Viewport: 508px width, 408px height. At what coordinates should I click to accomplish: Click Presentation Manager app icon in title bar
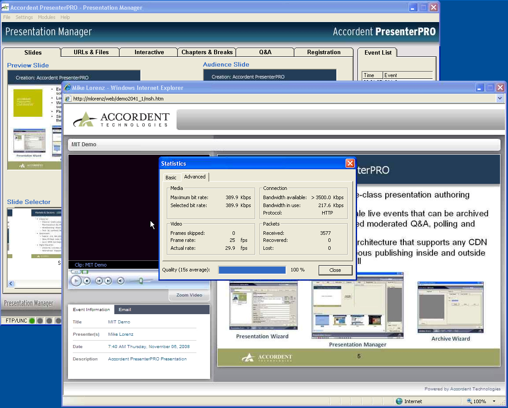click(x=5, y=7)
